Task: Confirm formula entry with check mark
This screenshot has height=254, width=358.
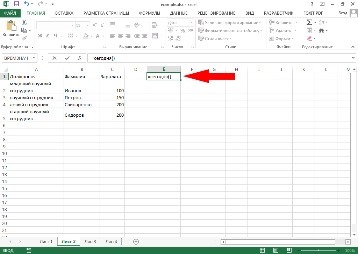Action: pos(67,58)
